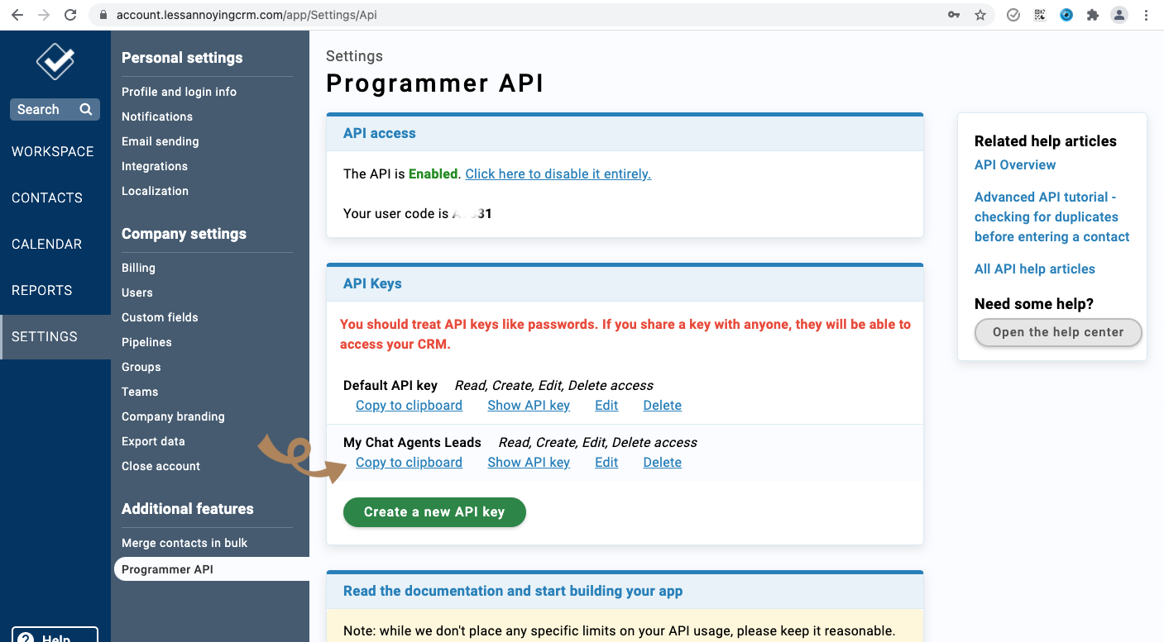Open Export data page

tap(153, 441)
